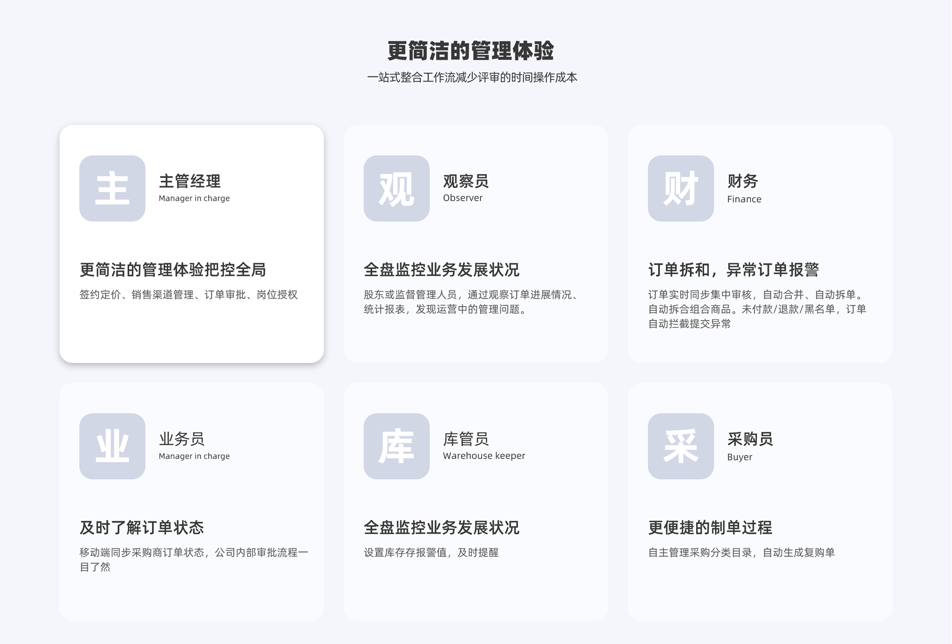This screenshot has height=644, width=952.
Task: Select the 观察员 role title
Action: (x=466, y=181)
